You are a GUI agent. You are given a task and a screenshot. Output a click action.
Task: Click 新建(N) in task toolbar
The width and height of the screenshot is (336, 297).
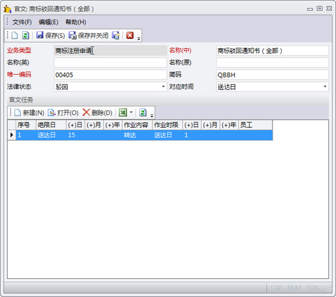[x=29, y=113]
